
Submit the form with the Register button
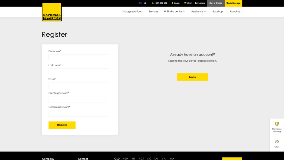[x=62, y=125]
